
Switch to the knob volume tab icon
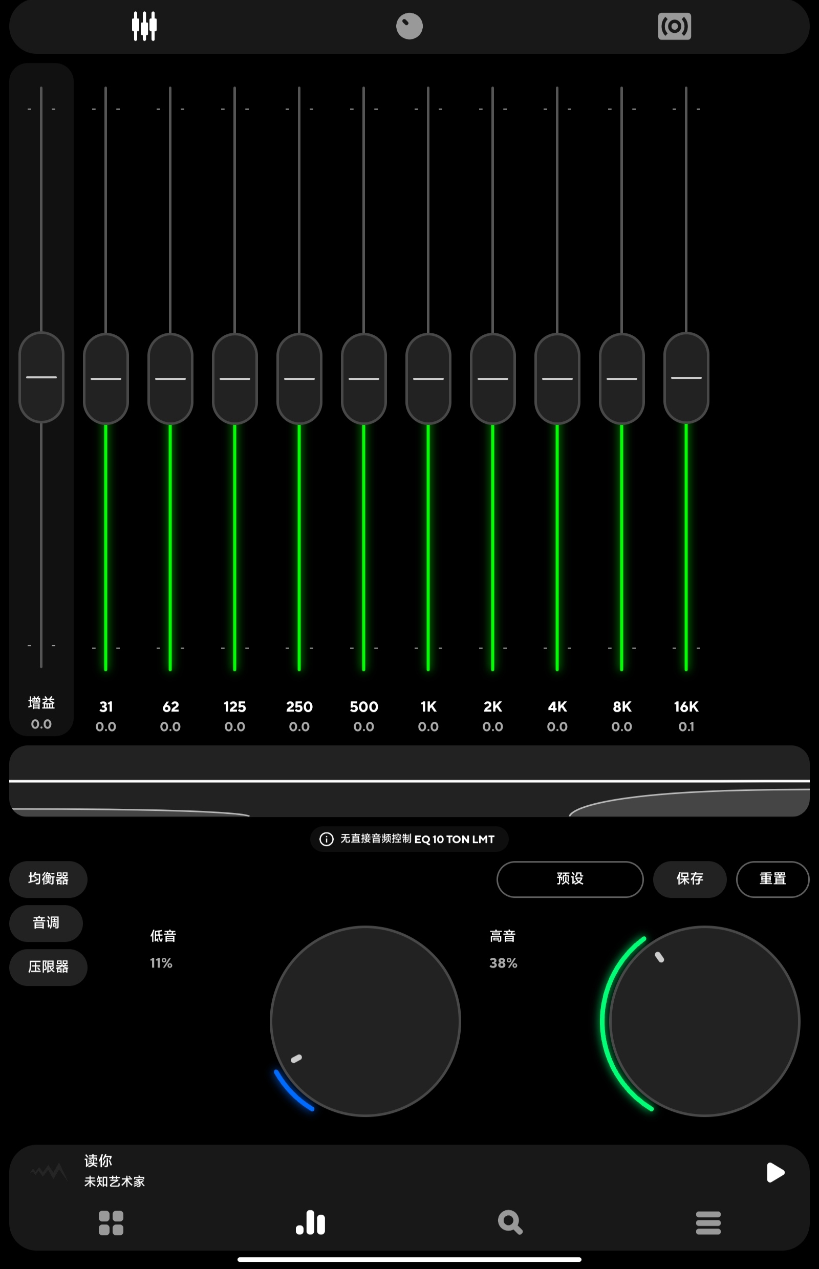409,26
